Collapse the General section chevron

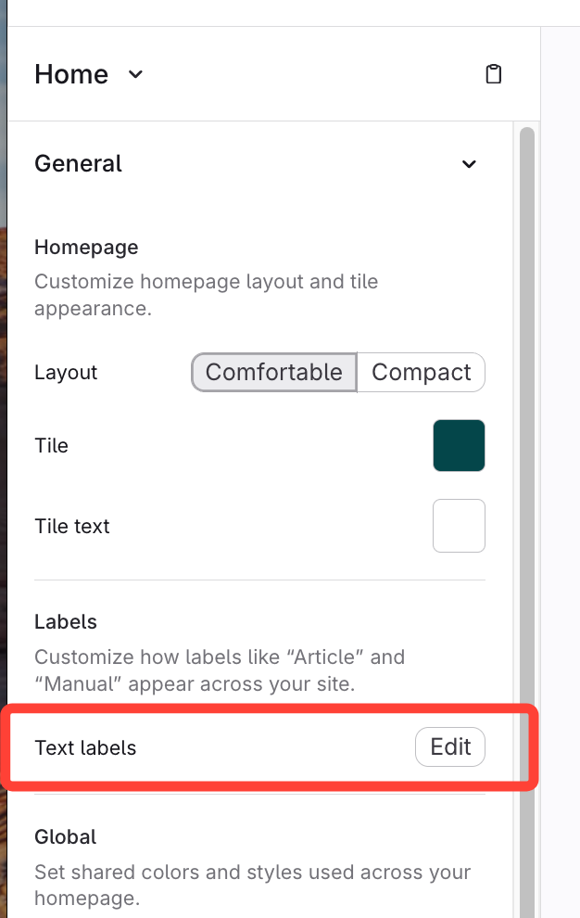469,164
